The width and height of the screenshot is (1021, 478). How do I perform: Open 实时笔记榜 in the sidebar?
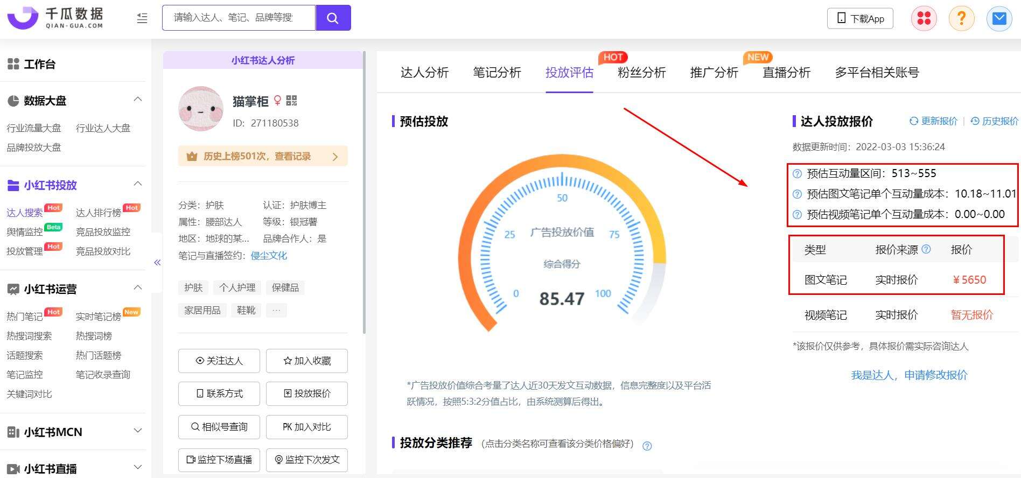pos(99,317)
